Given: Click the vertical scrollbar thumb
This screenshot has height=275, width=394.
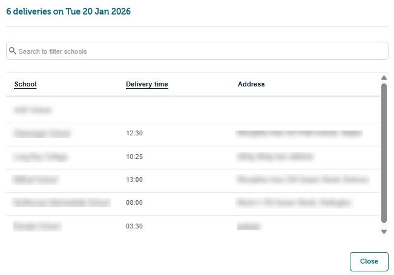Looking at the screenshot, I should click(384, 154).
